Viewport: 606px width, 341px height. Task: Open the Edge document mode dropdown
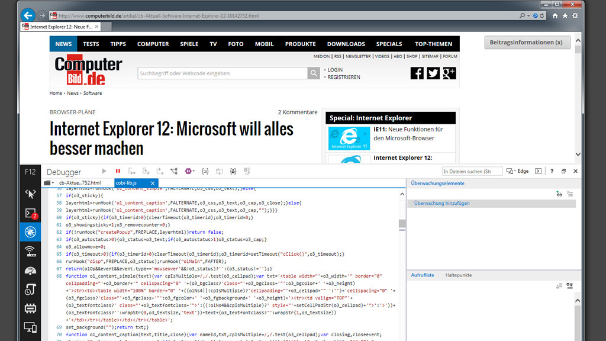tap(517, 171)
